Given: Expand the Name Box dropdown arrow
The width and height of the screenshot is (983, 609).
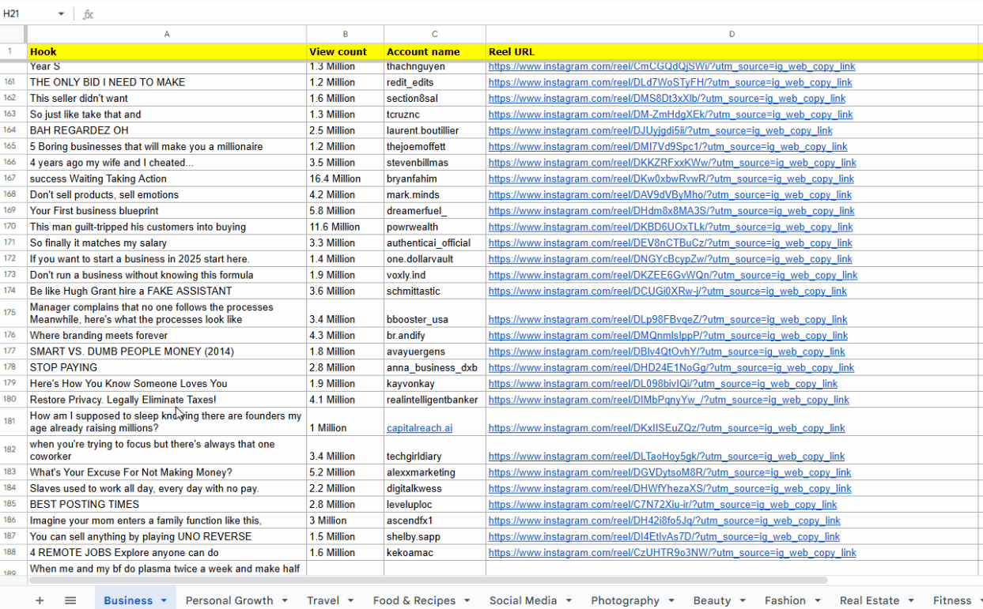Looking at the screenshot, I should coord(61,14).
